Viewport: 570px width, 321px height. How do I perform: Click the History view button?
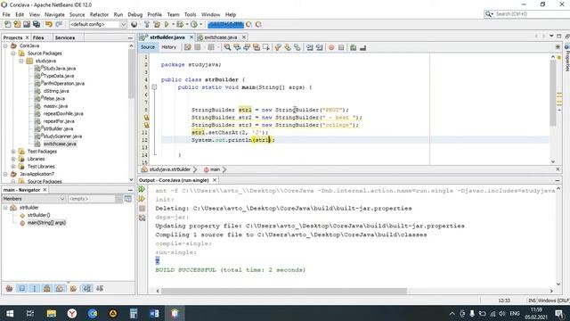click(168, 47)
